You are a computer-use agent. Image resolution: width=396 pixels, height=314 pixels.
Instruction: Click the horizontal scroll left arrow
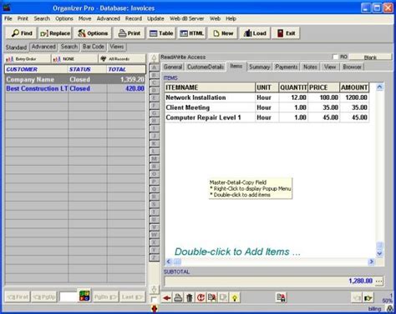pyautogui.click(x=169, y=262)
